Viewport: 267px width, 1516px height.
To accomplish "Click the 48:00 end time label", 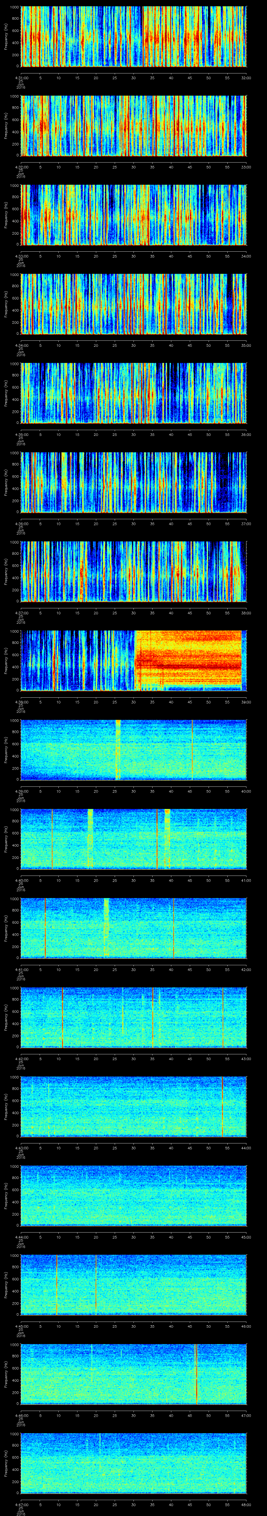I will [x=246, y=1504].
